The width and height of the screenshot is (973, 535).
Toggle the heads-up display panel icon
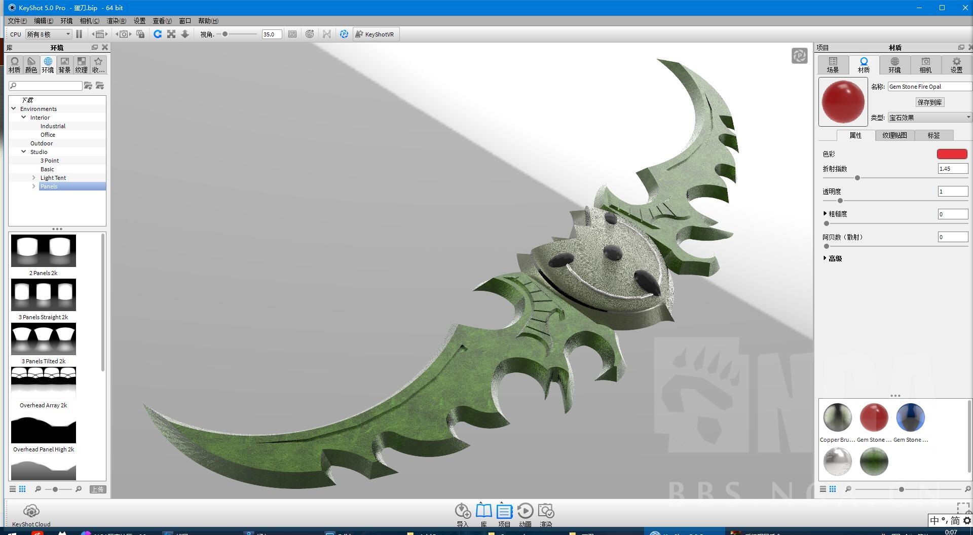point(292,34)
